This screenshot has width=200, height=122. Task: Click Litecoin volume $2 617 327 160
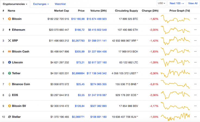(x=97, y=62)
